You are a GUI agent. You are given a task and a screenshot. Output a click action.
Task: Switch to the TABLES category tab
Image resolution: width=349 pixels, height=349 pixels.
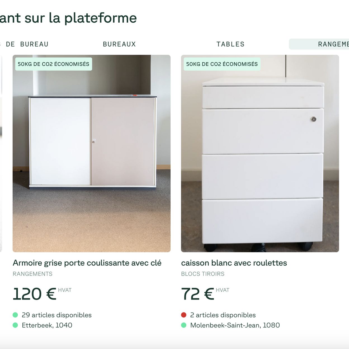[230, 44]
